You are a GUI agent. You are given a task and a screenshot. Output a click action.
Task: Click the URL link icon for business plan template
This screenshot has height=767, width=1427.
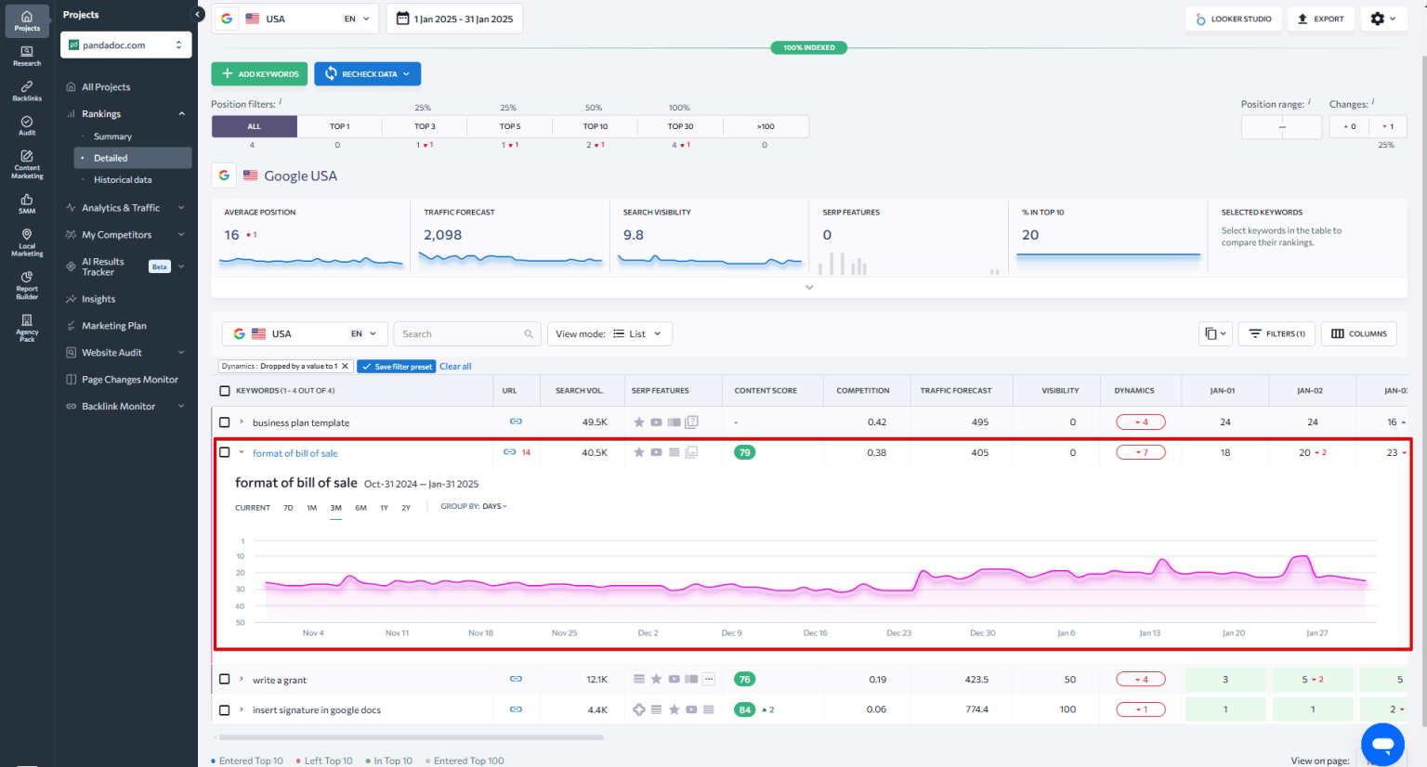(517, 422)
